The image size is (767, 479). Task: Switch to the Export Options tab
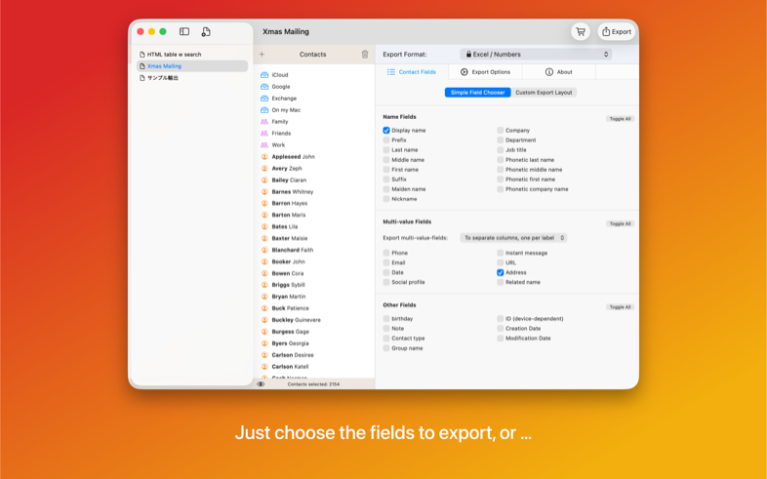tap(485, 72)
